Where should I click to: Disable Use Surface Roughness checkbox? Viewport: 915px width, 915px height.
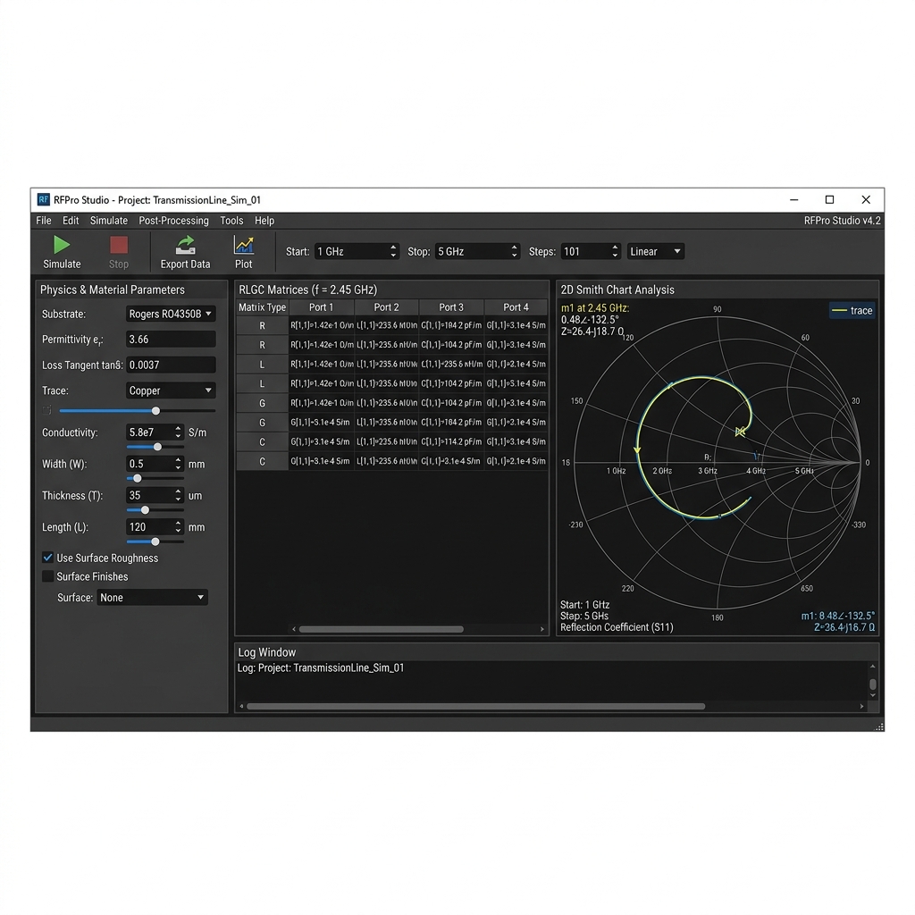[x=48, y=558]
